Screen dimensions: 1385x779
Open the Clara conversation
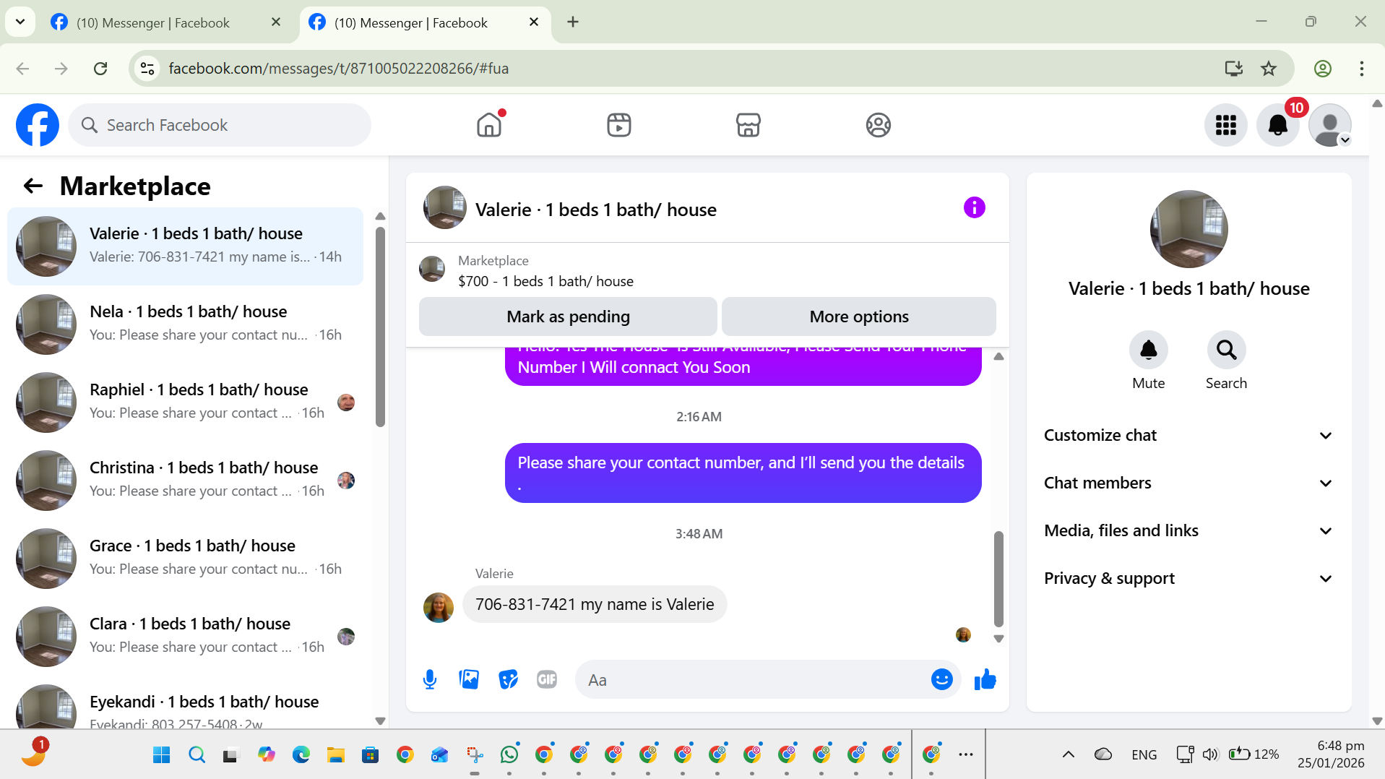(x=185, y=636)
